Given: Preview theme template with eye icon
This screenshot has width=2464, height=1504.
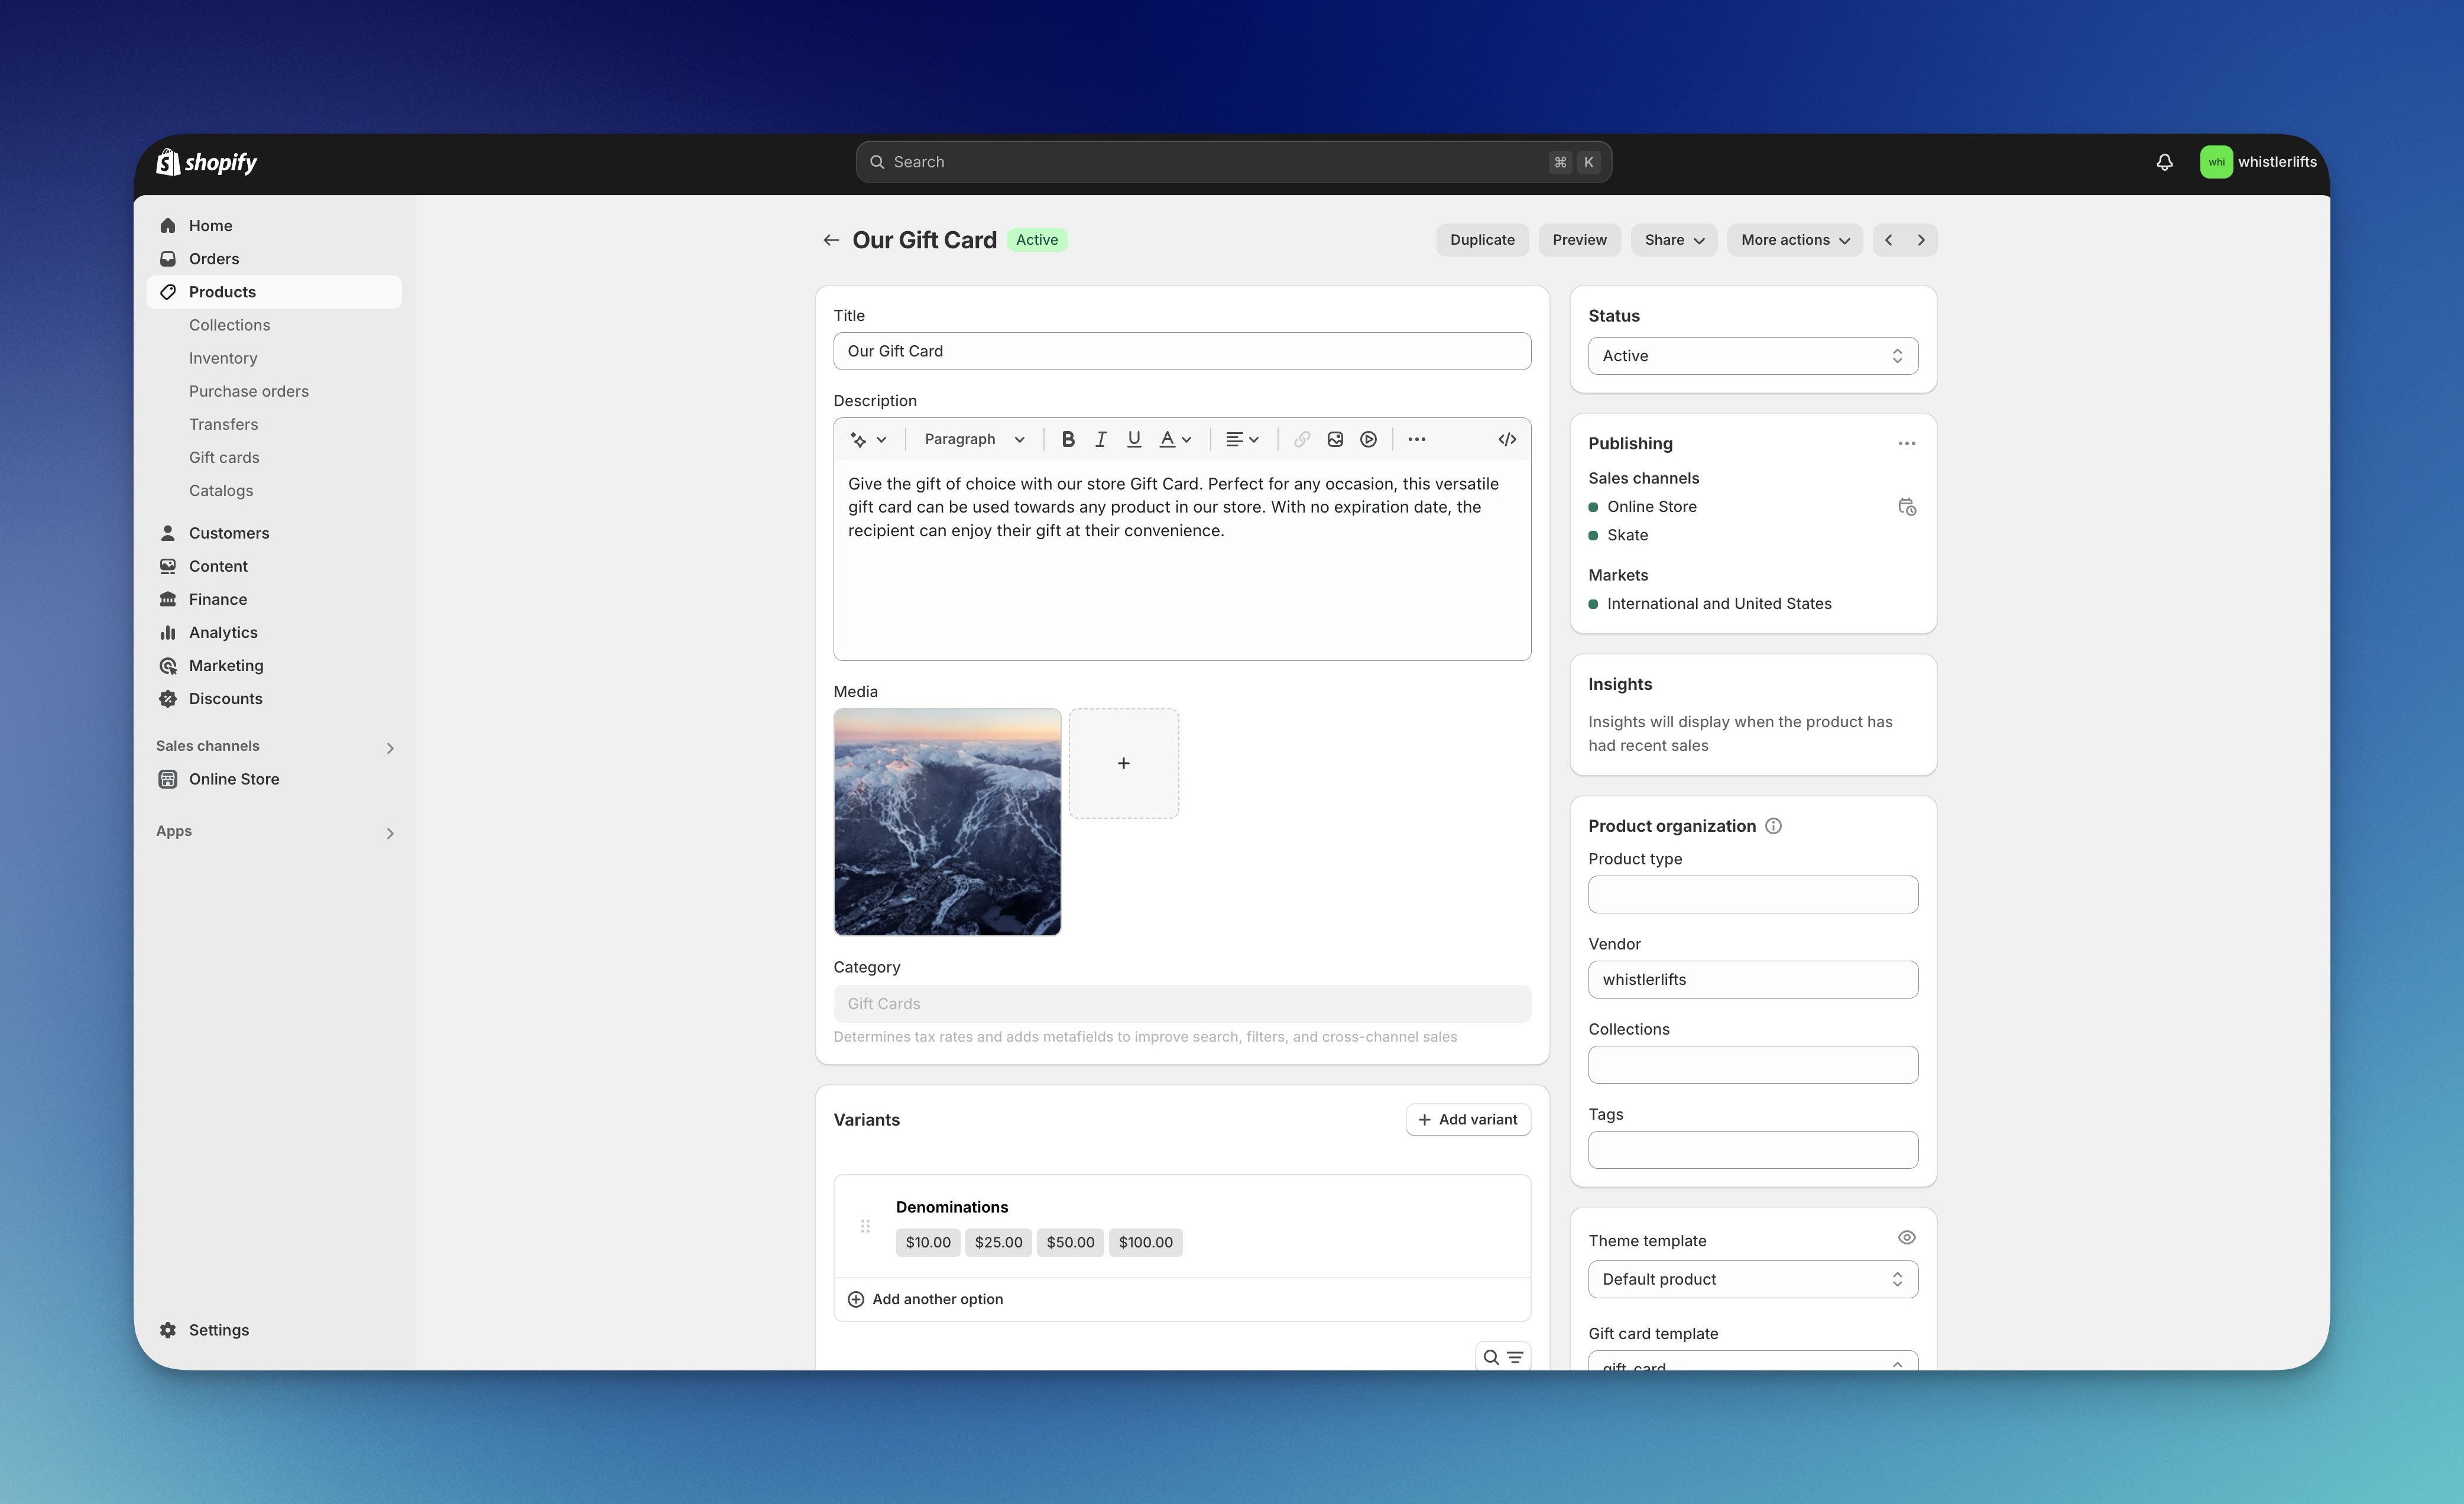Looking at the screenshot, I should tap(1906, 1238).
